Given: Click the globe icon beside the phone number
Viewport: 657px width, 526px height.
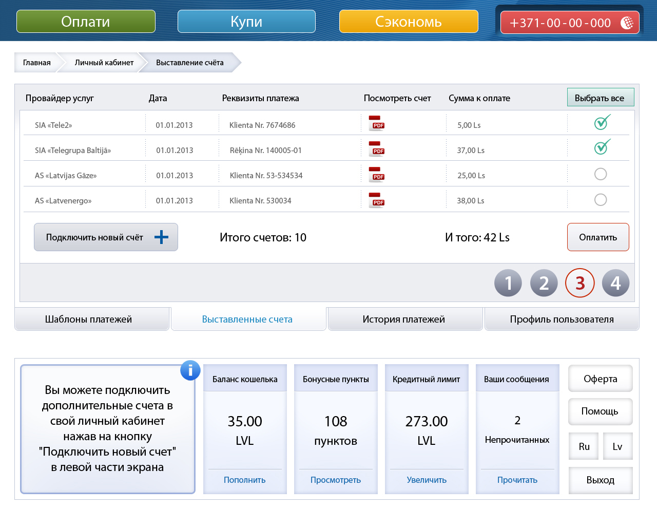Looking at the screenshot, I should (627, 23).
